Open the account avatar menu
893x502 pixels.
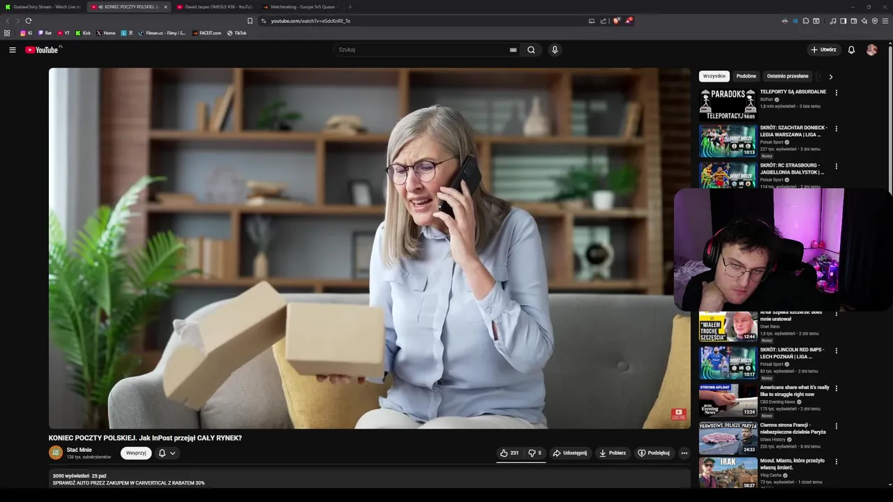point(871,50)
